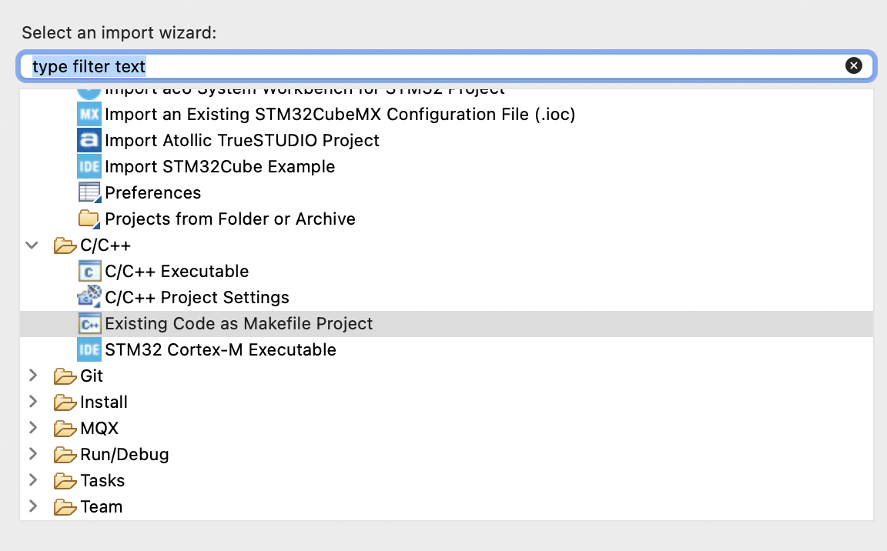Image resolution: width=887 pixels, height=551 pixels.
Task: Select the Projects from Folder or Archive icon
Action: pyautogui.click(x=89, y=219)
